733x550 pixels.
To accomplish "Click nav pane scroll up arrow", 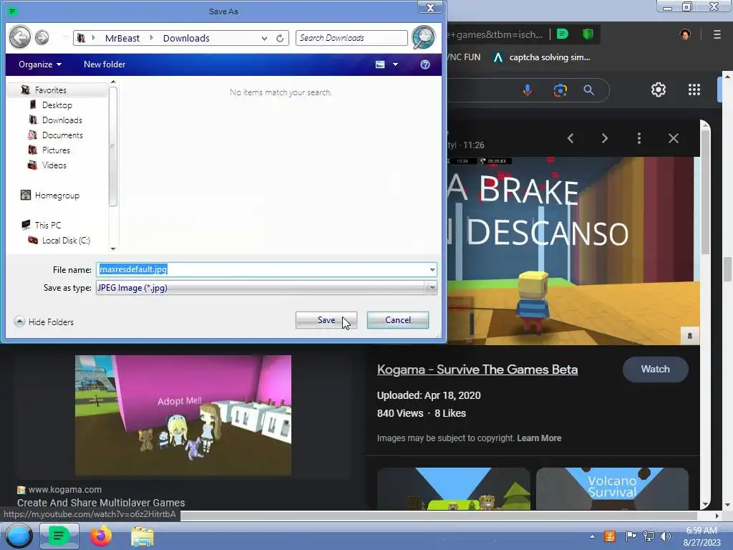I will pos(113,82).
